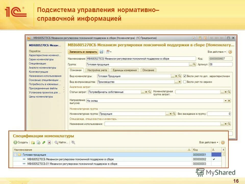Image resolution: width=245 pixels, height=184 pixels.
Task: Click the copy item icon in specifications
Action: pyautogui.click(x=39, y=143)
